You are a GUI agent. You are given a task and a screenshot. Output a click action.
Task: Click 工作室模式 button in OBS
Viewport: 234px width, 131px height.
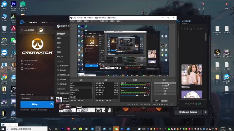tap(165, 88)
